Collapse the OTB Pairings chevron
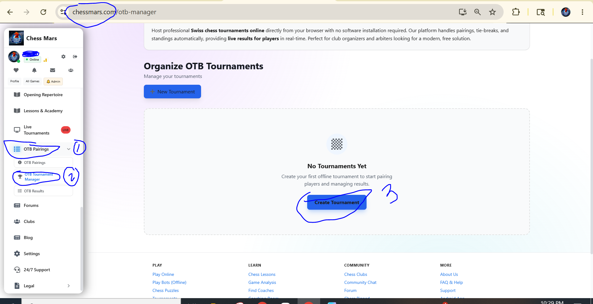Viewport: 593px width, 304px height. (x=69, y=149)
